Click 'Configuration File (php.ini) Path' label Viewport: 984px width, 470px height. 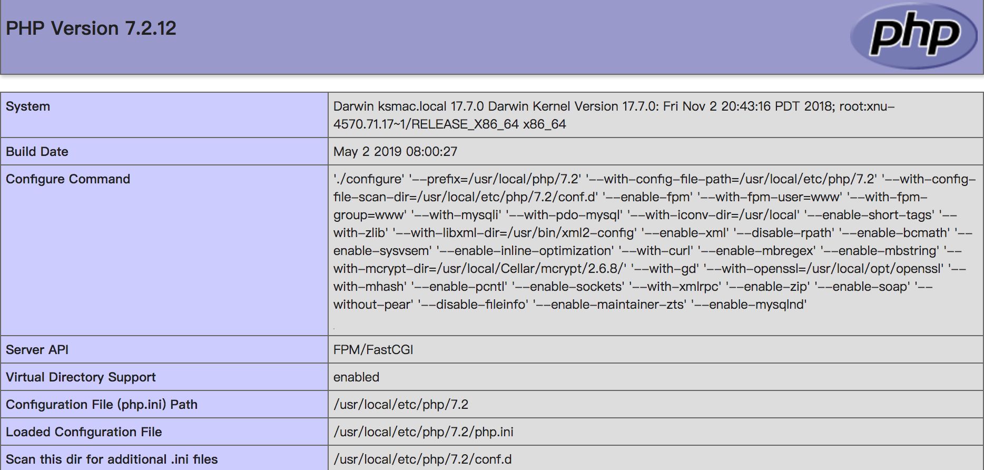point(102,405)
